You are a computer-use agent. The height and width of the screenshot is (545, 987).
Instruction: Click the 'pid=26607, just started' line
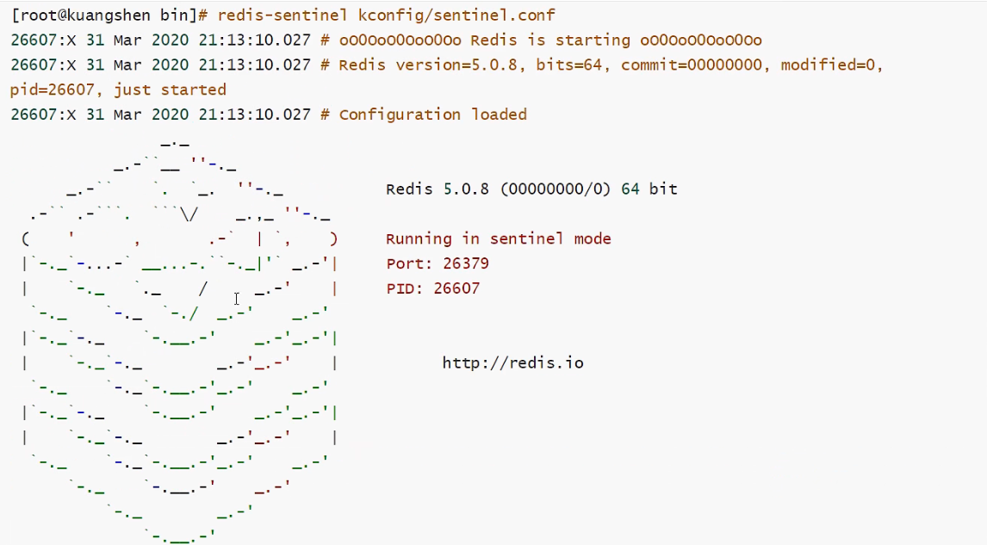tap(118, 90)
